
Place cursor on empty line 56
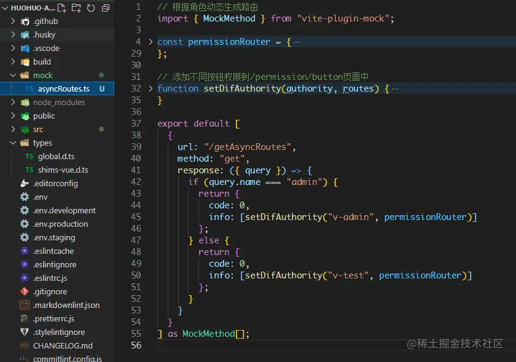(335, 345)
